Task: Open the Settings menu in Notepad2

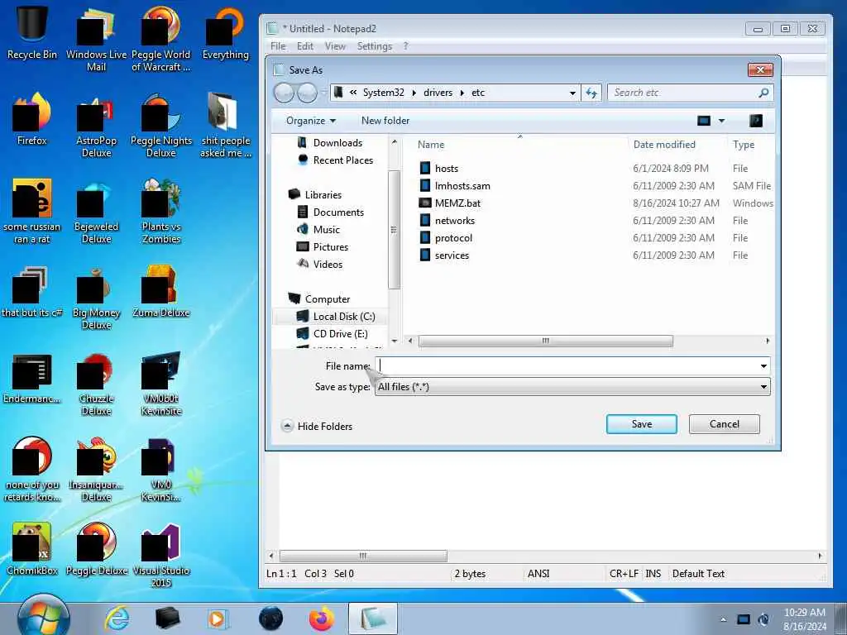Action: pyautogui.click(x=375, y=46)
